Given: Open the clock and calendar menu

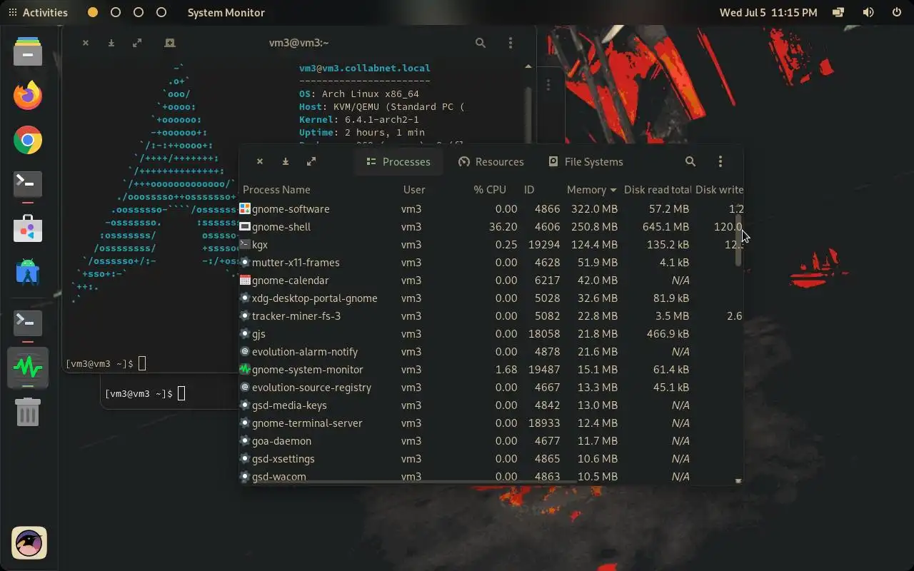Looking at the screenshot, I should [768, 12].
